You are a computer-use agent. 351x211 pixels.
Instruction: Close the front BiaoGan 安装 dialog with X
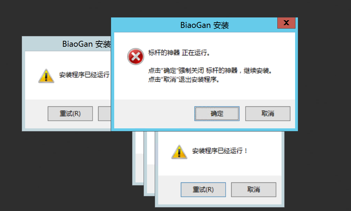point(286,23)
